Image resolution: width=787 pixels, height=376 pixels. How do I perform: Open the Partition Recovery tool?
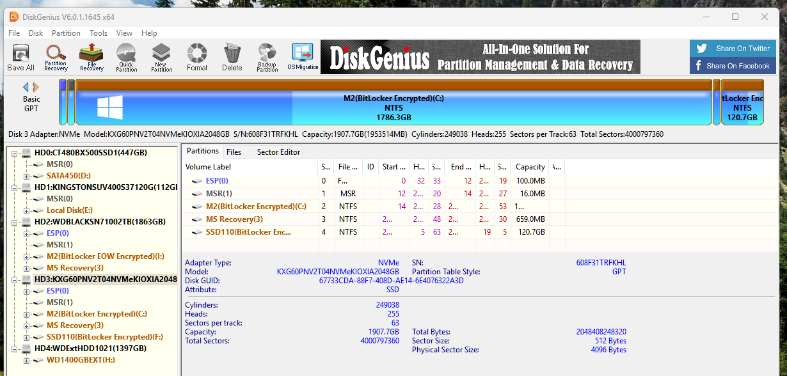(x=56, y=58)
